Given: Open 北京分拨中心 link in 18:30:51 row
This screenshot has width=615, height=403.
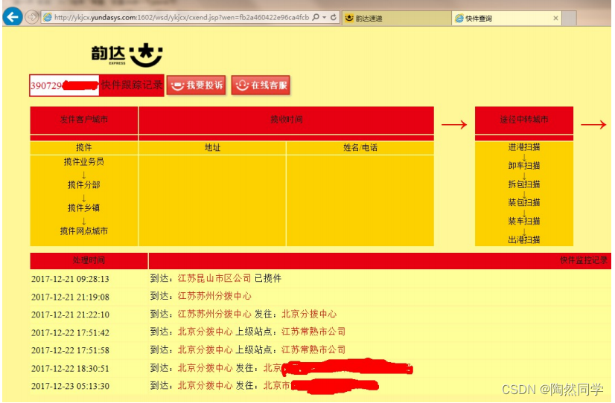Looking at the screenshot, I should 205,368.
